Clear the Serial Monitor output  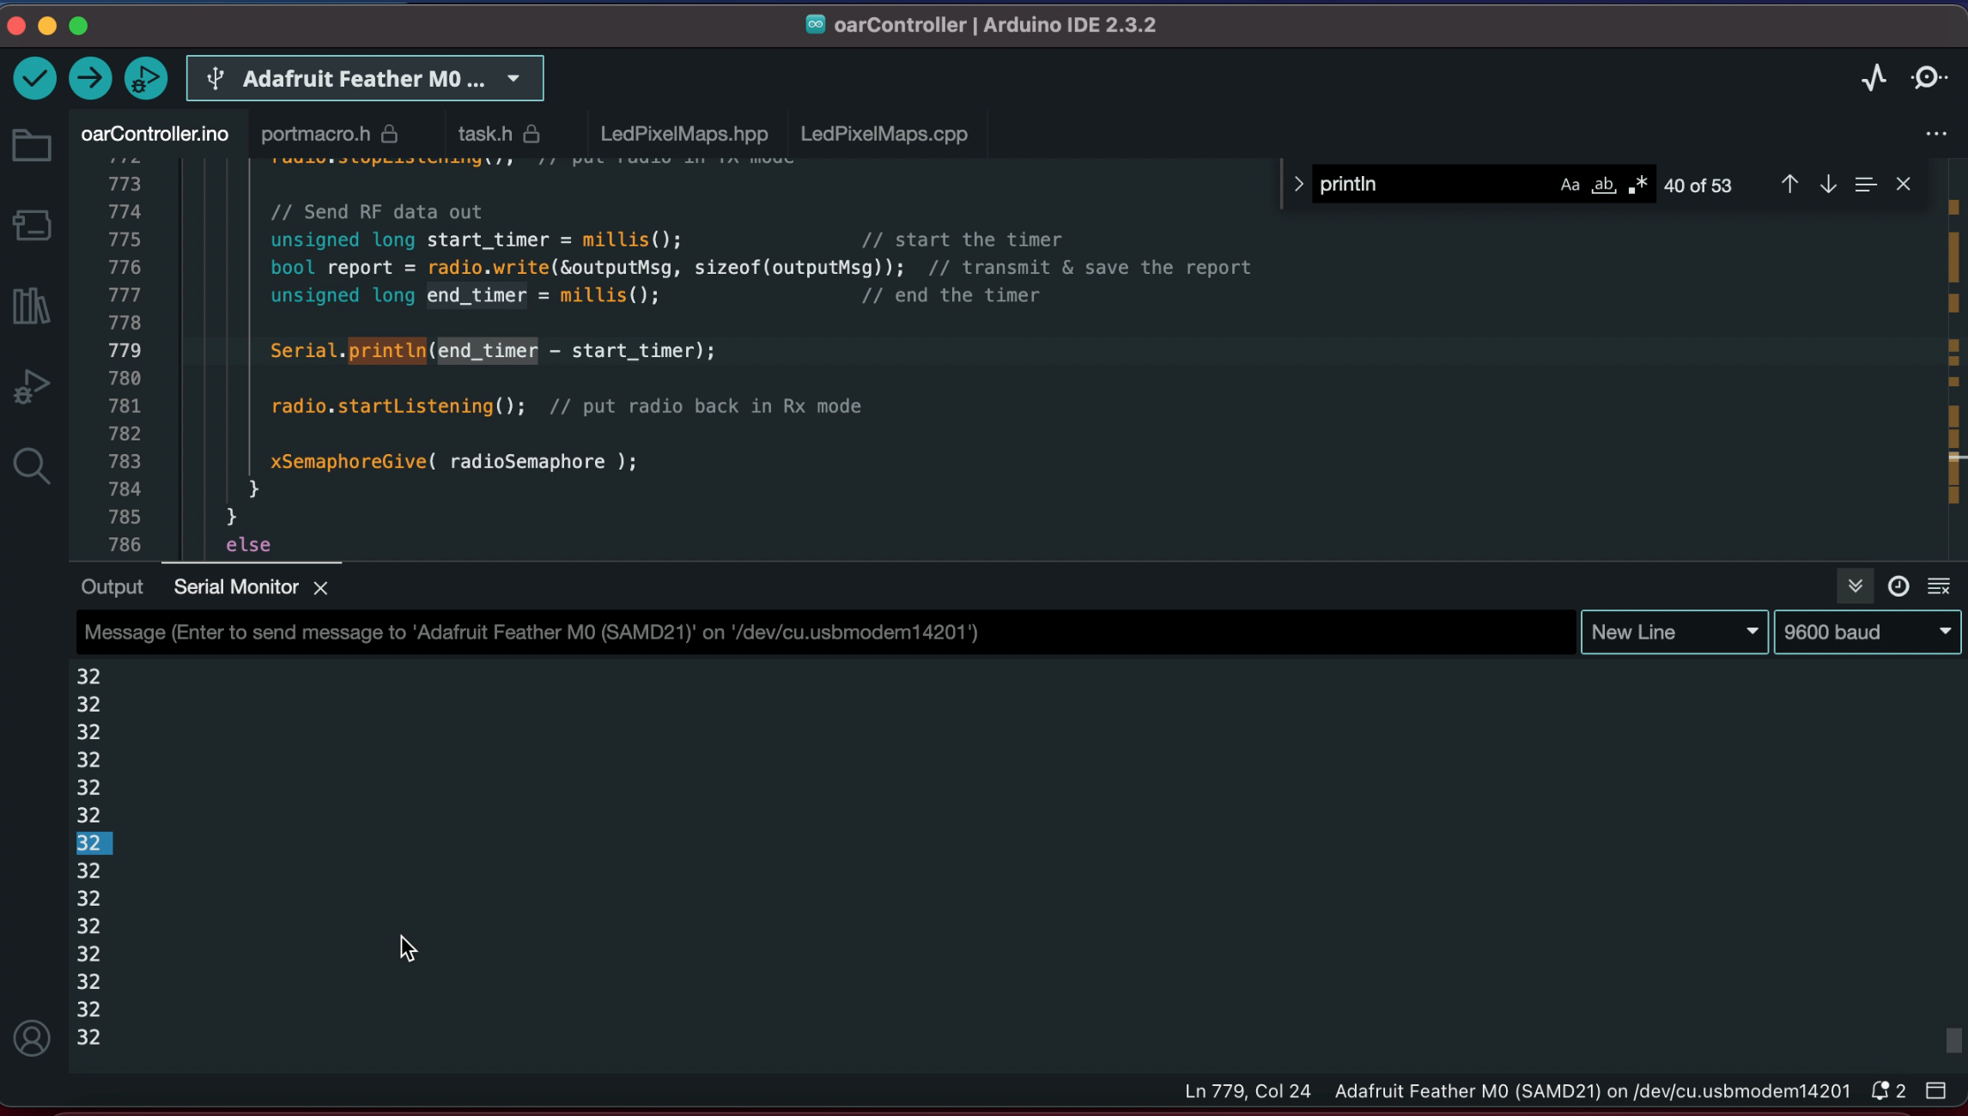tap(1938, 586)
